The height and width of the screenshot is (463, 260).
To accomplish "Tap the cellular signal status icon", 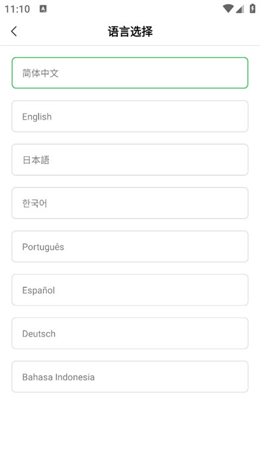I will pyautogui.click(x=240, y=9).
